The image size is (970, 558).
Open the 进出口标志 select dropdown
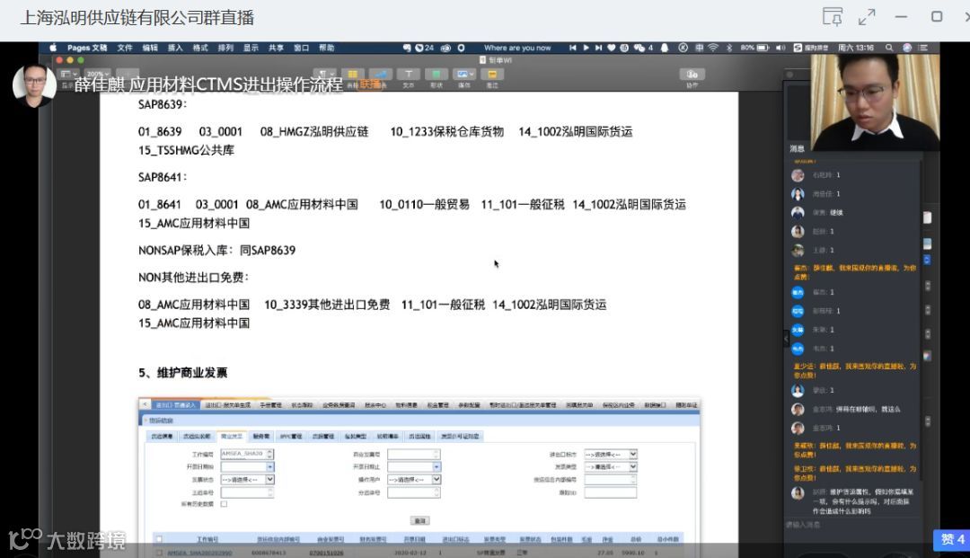[611, 454]
